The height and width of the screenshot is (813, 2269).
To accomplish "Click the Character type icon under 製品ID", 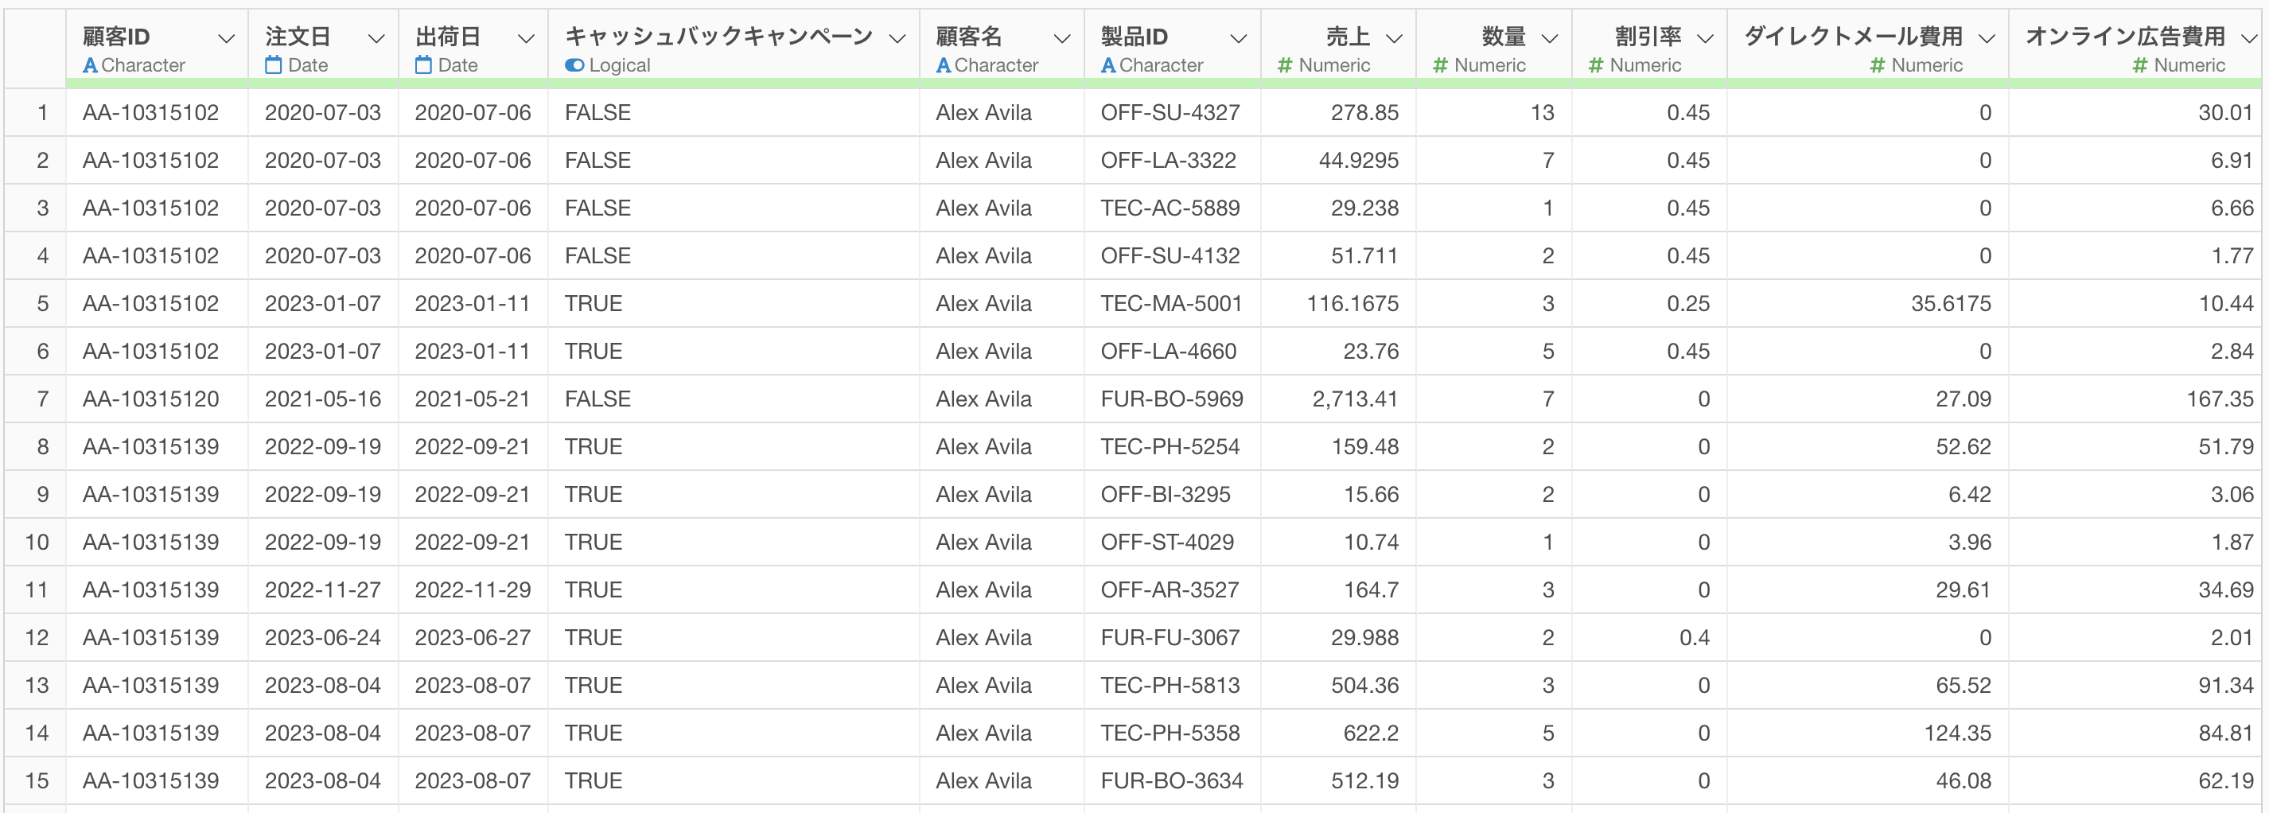I will pyautogui.click(x=1108, y=65).
